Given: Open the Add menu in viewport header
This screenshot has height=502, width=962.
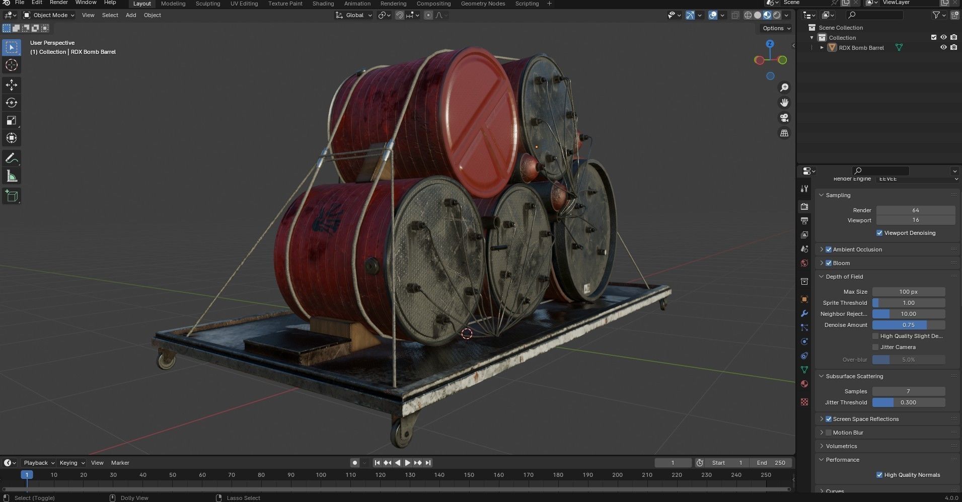Looking at the screenshot, I should [131, 15].
